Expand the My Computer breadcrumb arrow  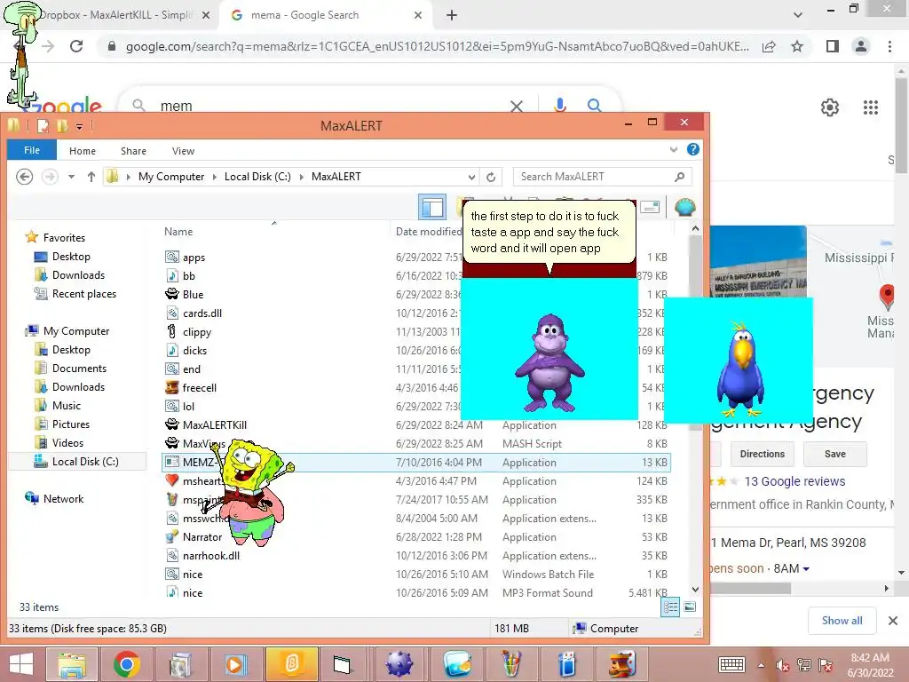click(214, 177)
